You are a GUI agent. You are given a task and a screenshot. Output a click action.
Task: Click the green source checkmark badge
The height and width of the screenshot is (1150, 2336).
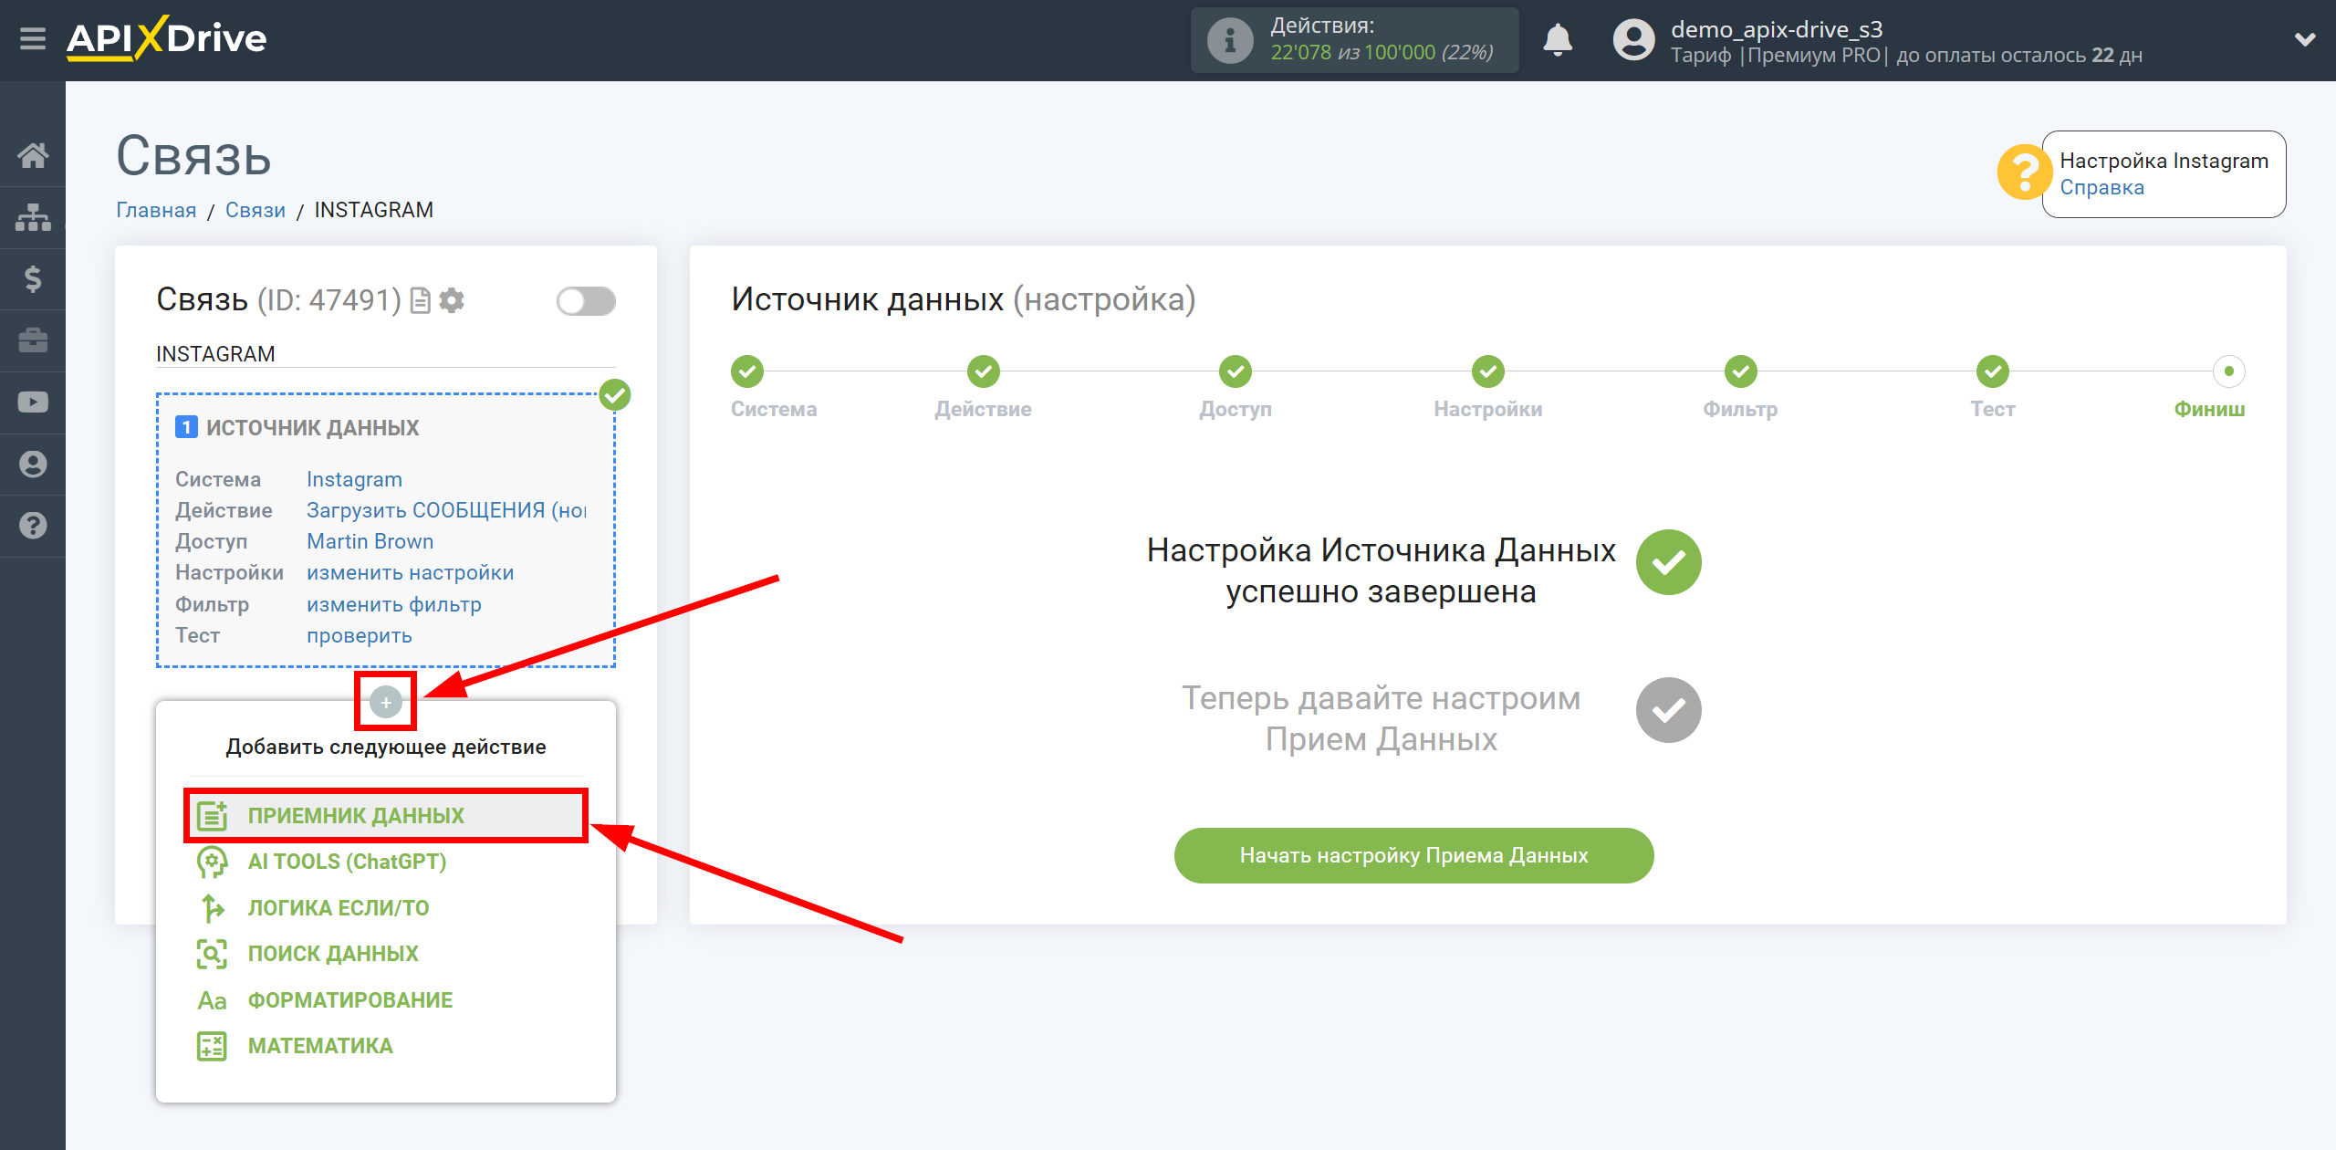615,395
